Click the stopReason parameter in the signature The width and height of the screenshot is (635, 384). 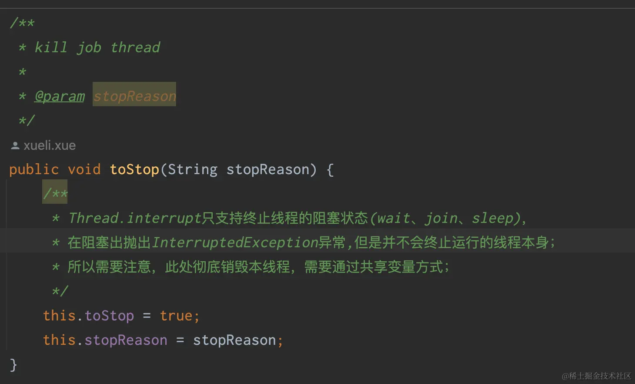pos(268,169)
